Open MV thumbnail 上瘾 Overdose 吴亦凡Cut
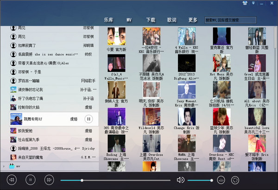 152,143
